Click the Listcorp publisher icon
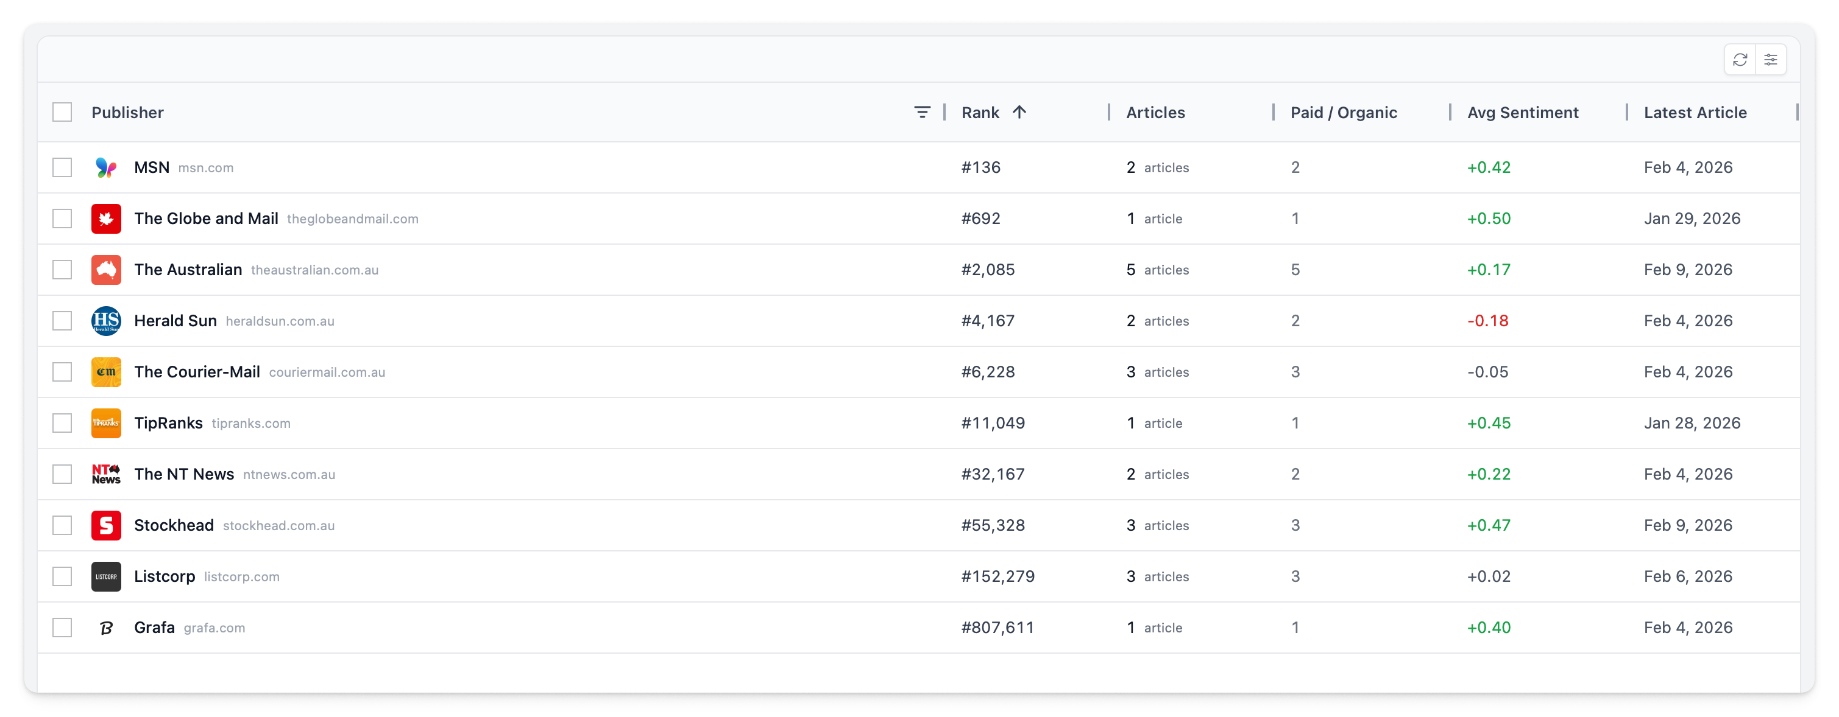 (105, 576)
